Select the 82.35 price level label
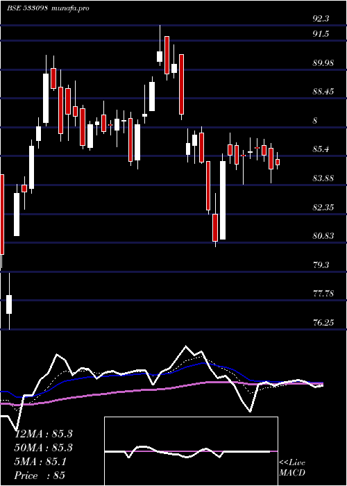This screenshot has height=486, width=347. point(323,207)
